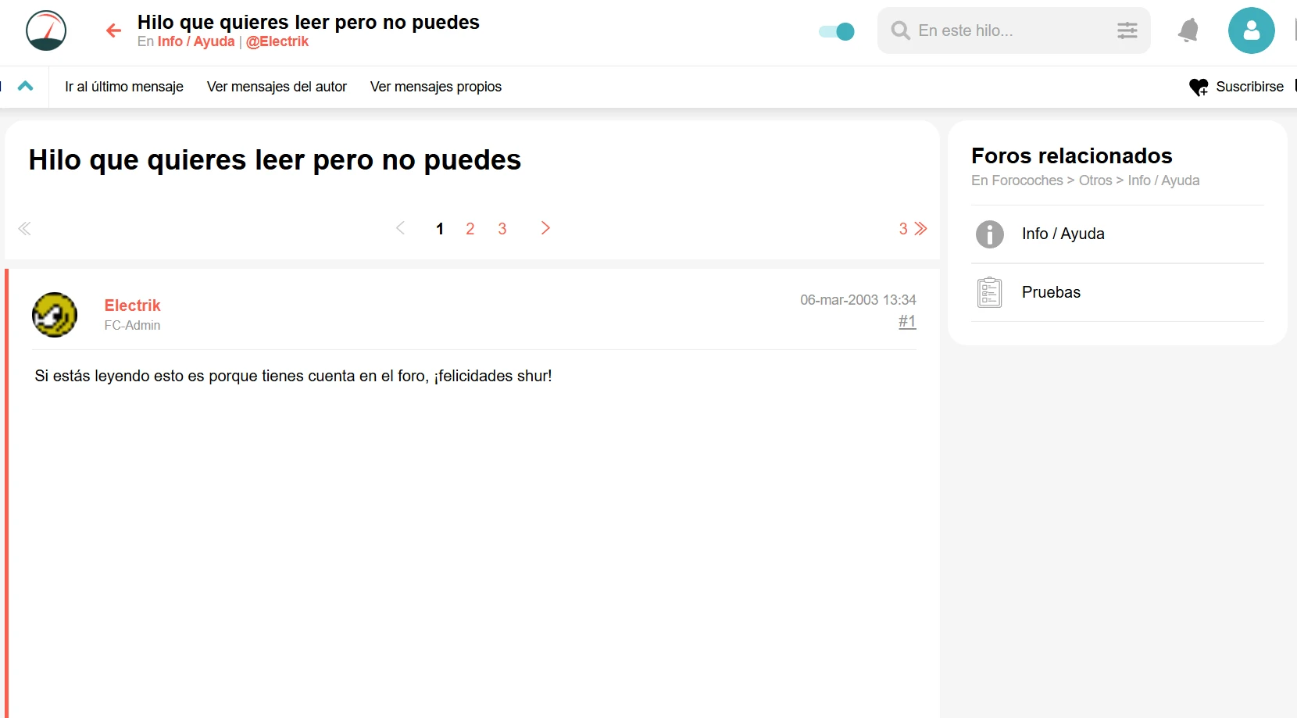Open post permalink #1
1297x718 pixels.
coord(907,321)
